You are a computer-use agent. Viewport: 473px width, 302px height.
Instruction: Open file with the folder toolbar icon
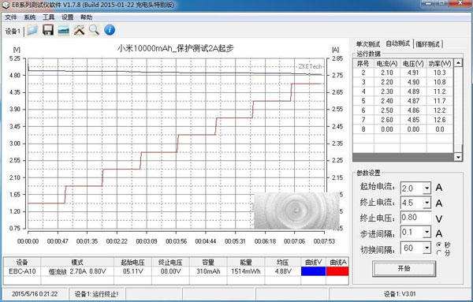tap(32, 30)
